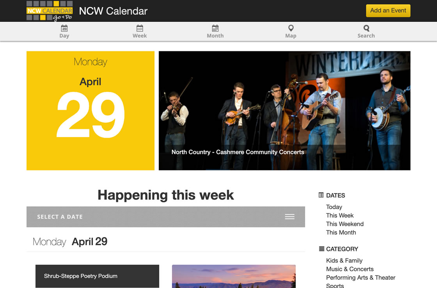Open the Select a Date bar
Viewport: 437px width, 288px height.
(x=165, y=217)
